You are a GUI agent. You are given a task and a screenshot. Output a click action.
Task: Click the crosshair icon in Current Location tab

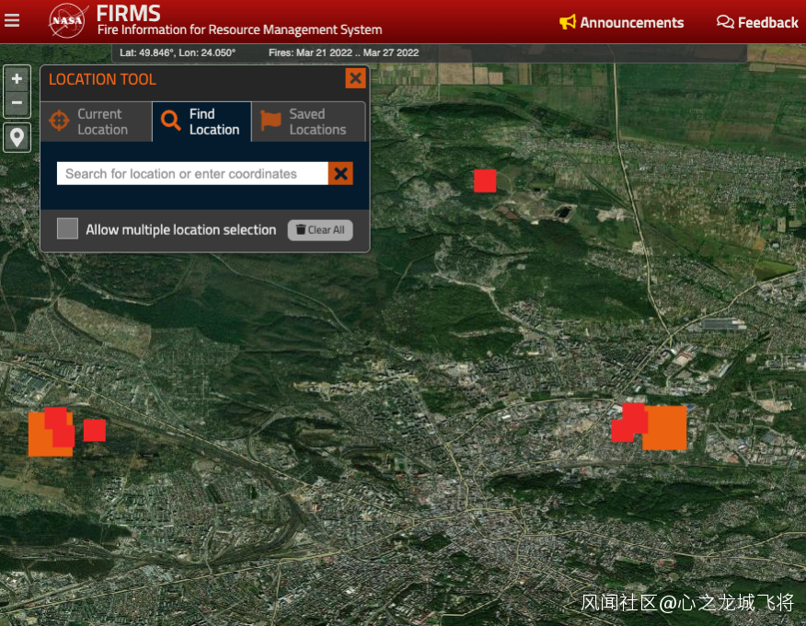point(59,121)
